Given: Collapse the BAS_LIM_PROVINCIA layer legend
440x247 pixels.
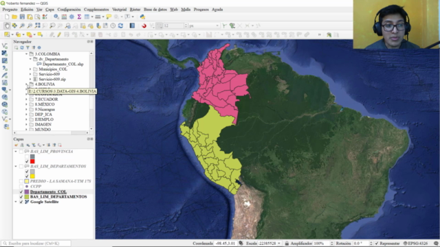Looking at the screenshot, I should pos(16,152).
